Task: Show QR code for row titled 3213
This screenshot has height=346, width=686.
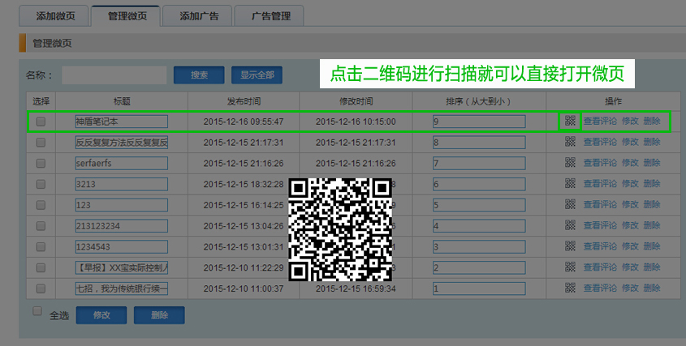Action: click(570, 184)
